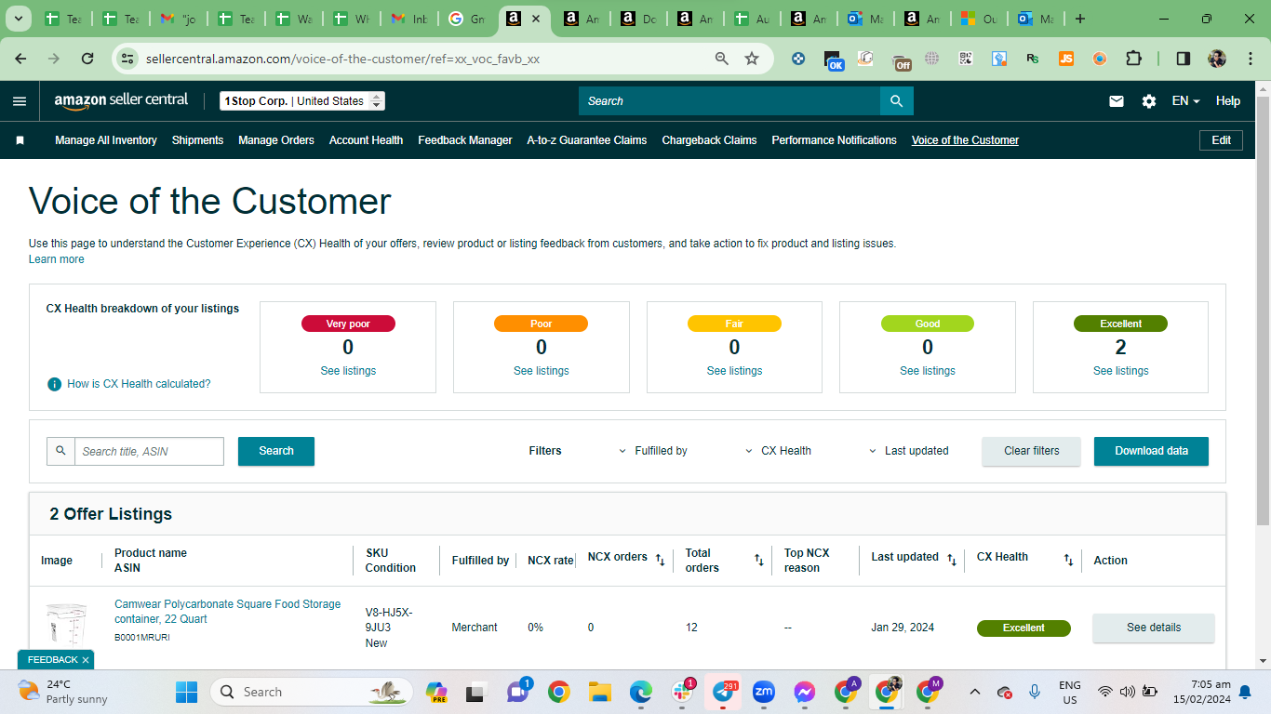Open A-to-z Guarantee Claims
The height and width of the screenshot is (714, 1271).
click(x=587, y=140)
